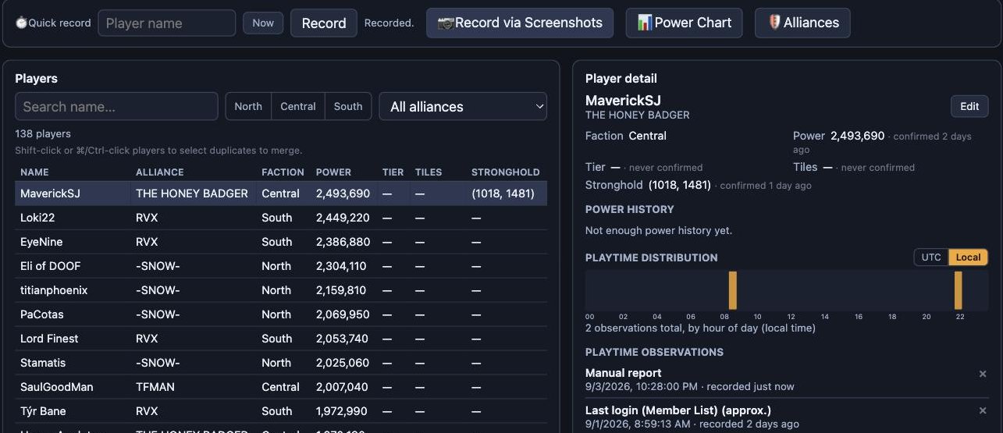This screenshot has height=433, width=1003.
Task: Sort the table by STRONGHOLD column
Action: point(505,172)
